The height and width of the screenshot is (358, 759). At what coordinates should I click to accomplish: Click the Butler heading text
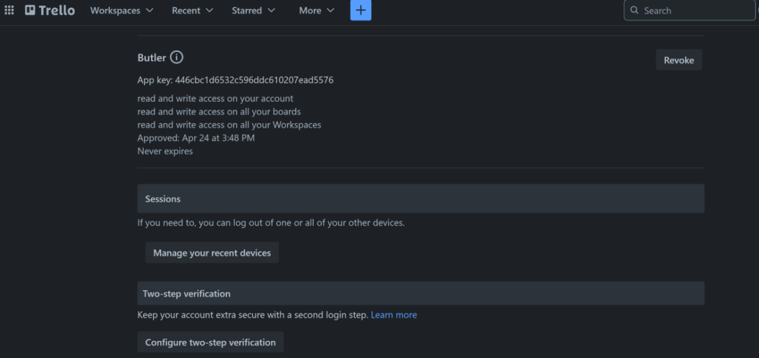[x=152, y=58]
